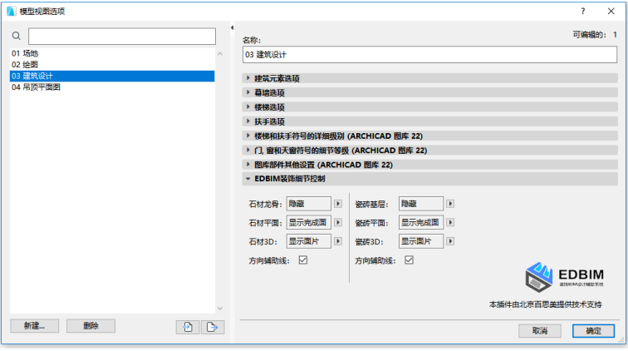Select 03 建筑设计 in the list

pyautogui.click(x=112, y=77)
